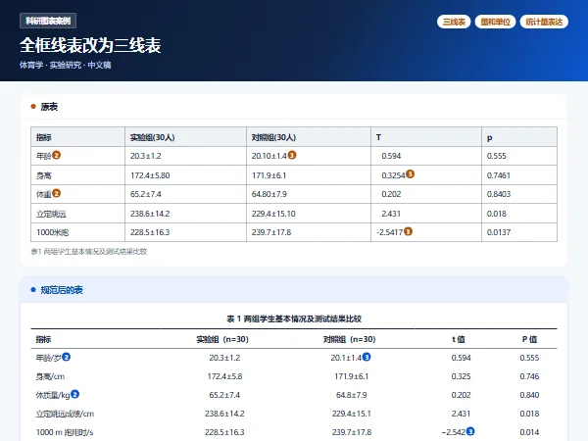This screenshot has height=441, width=588.
Task: Click the 身高/cm row label
Action: point(50,376)
